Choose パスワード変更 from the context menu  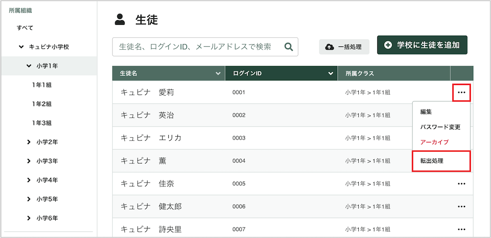tap(441, 127)
